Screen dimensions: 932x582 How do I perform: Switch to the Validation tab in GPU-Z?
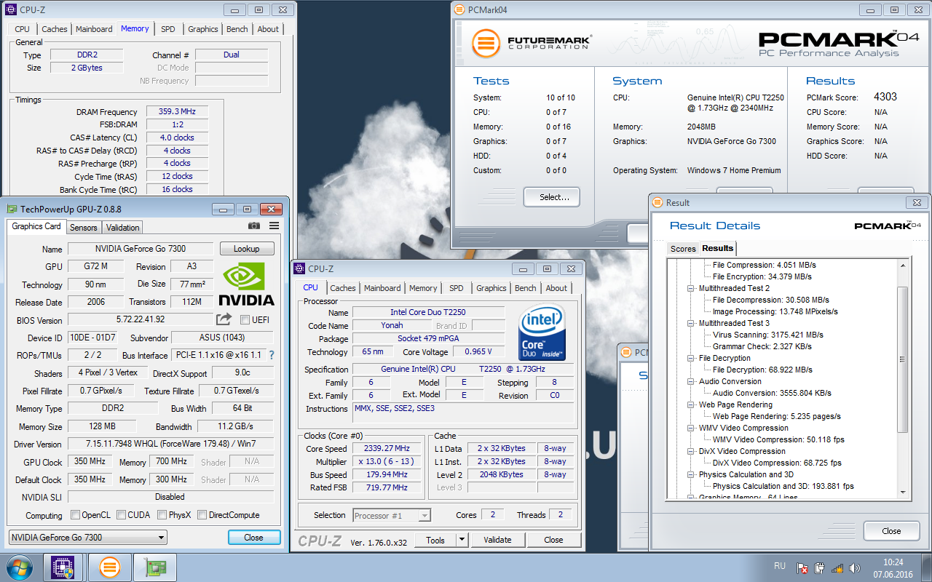click(x=122, y=227)
